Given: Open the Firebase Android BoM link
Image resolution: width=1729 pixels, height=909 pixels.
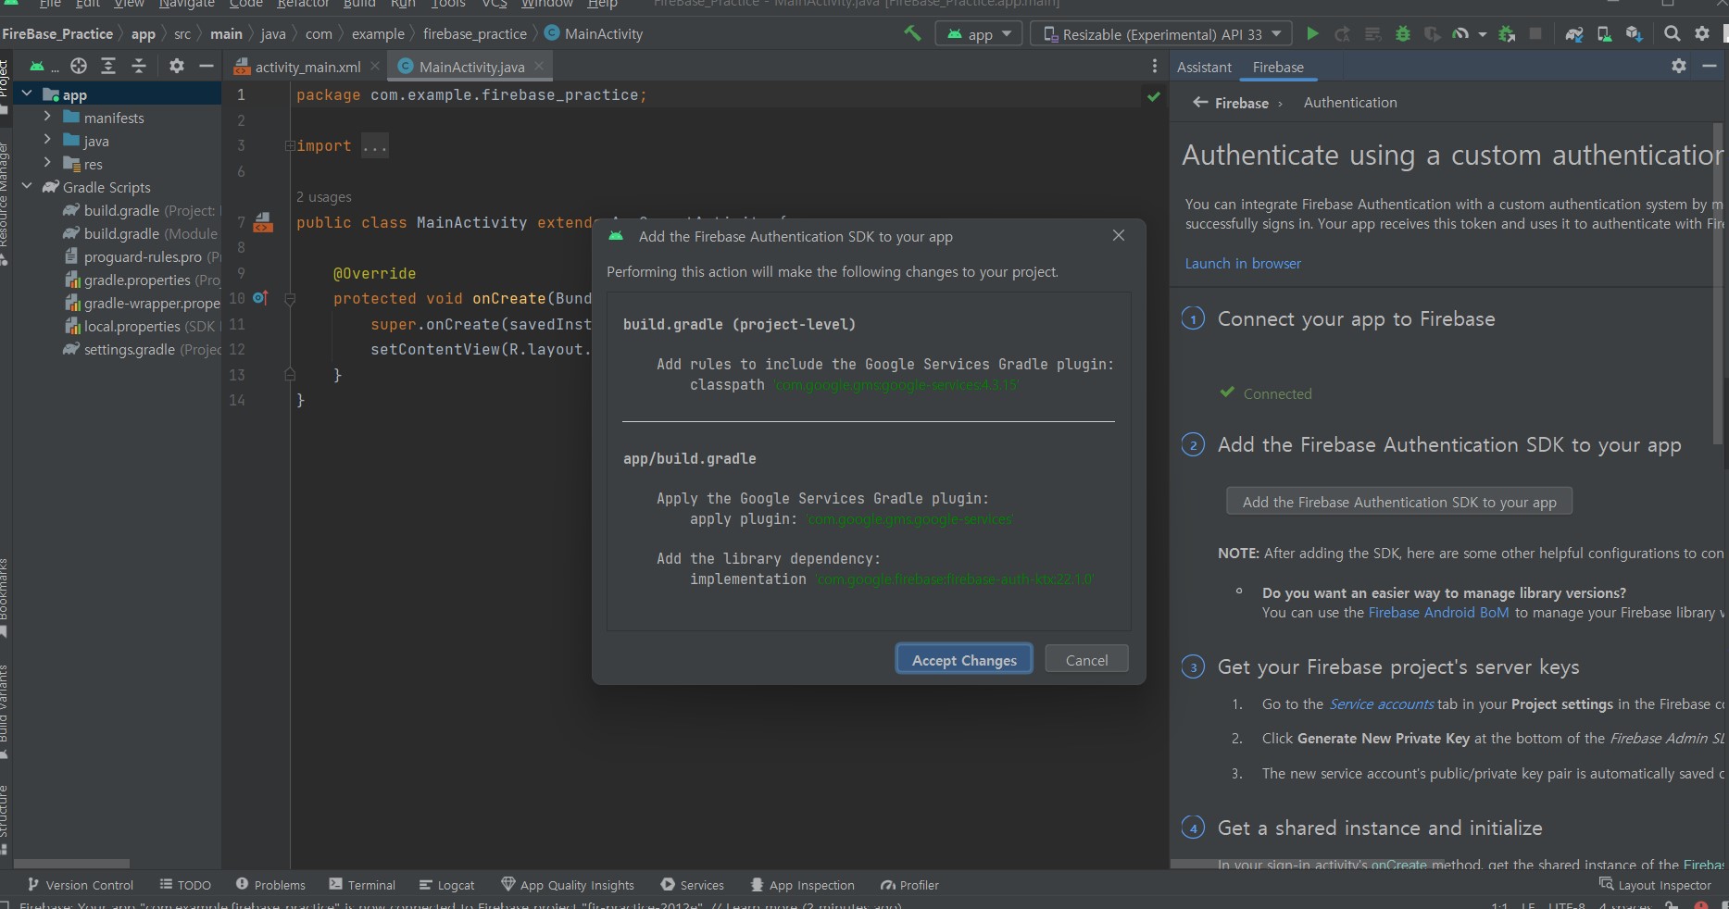Looking at the screenshot, I should click(x=1438, y=613).
